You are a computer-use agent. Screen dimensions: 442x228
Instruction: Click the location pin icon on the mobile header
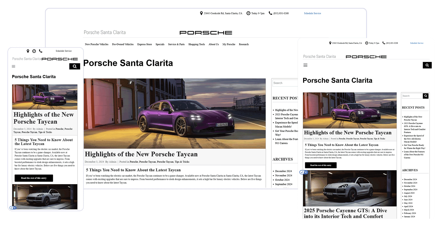point(28,51)
